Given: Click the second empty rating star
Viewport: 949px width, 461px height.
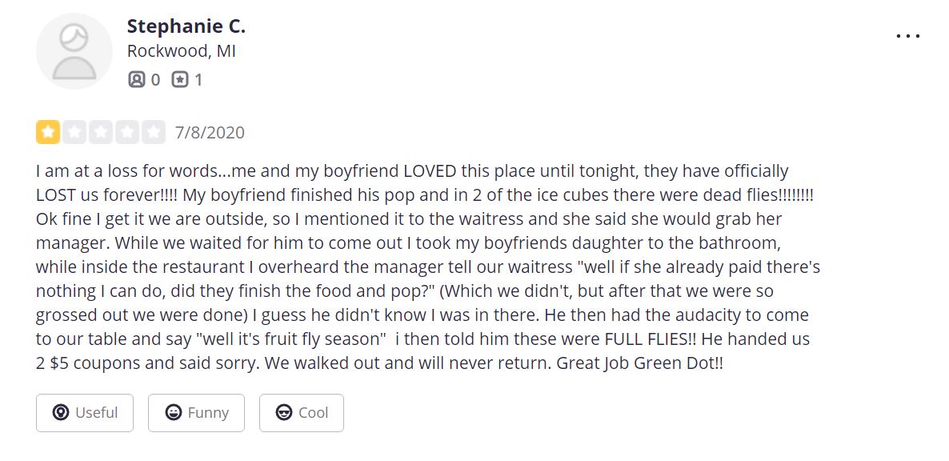Looking at the screenshot, I should [x=74, y=132].
